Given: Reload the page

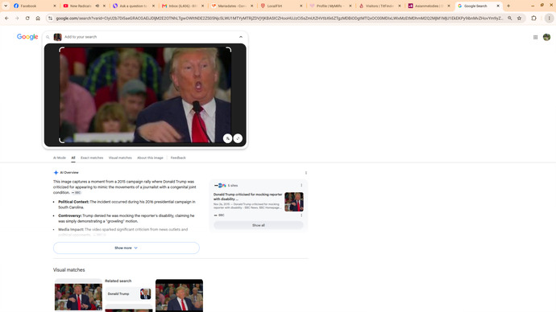Looking at the screenshot, I should point(27,18).
